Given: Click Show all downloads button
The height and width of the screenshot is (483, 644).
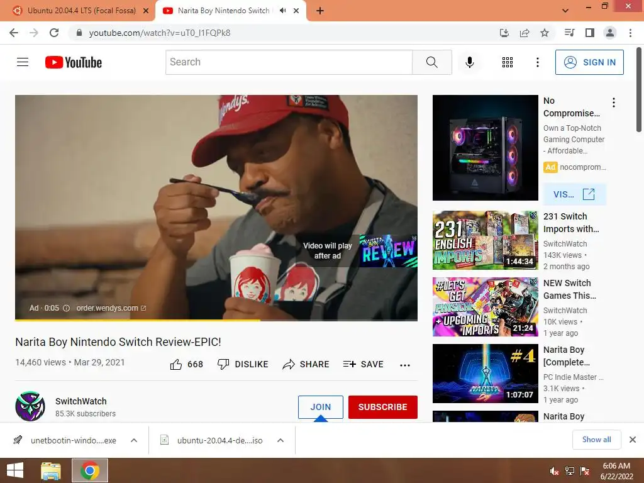Looking at the screenshot, I should pos(597,440).
